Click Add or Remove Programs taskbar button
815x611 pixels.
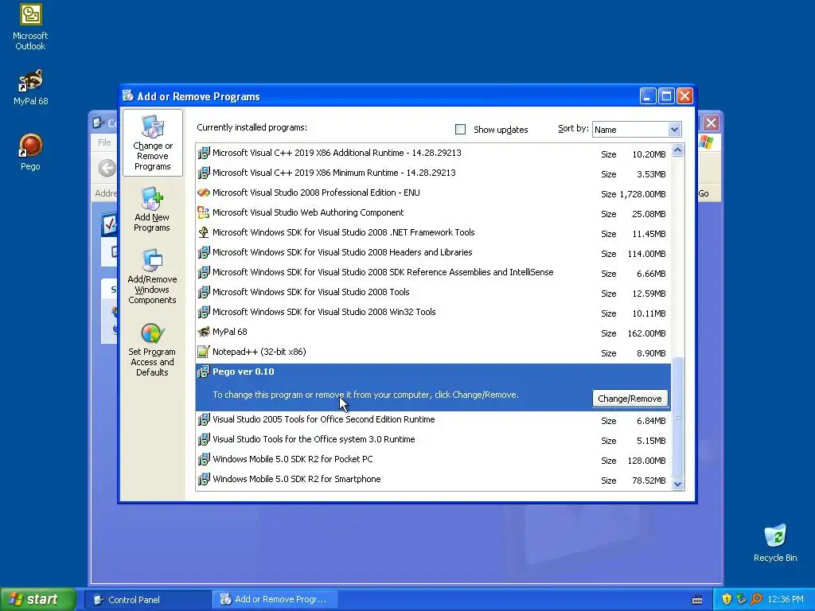275,600
